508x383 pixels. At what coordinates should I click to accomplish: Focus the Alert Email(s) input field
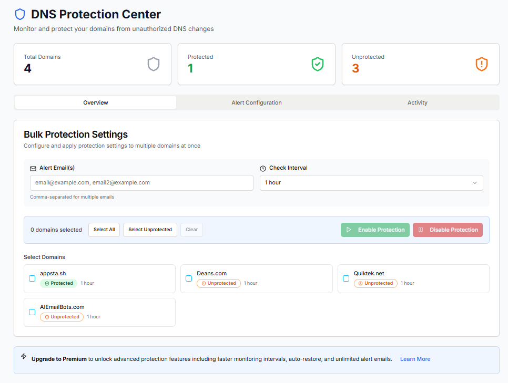pos(141,183)
